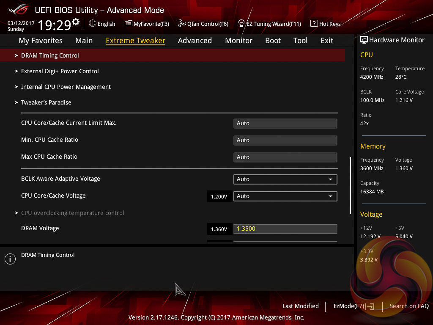Viewport: 433px width, 325px height.
Task: Click CPU Core/Cache Current Limit Max. field
Action: (x=285, y=123)
